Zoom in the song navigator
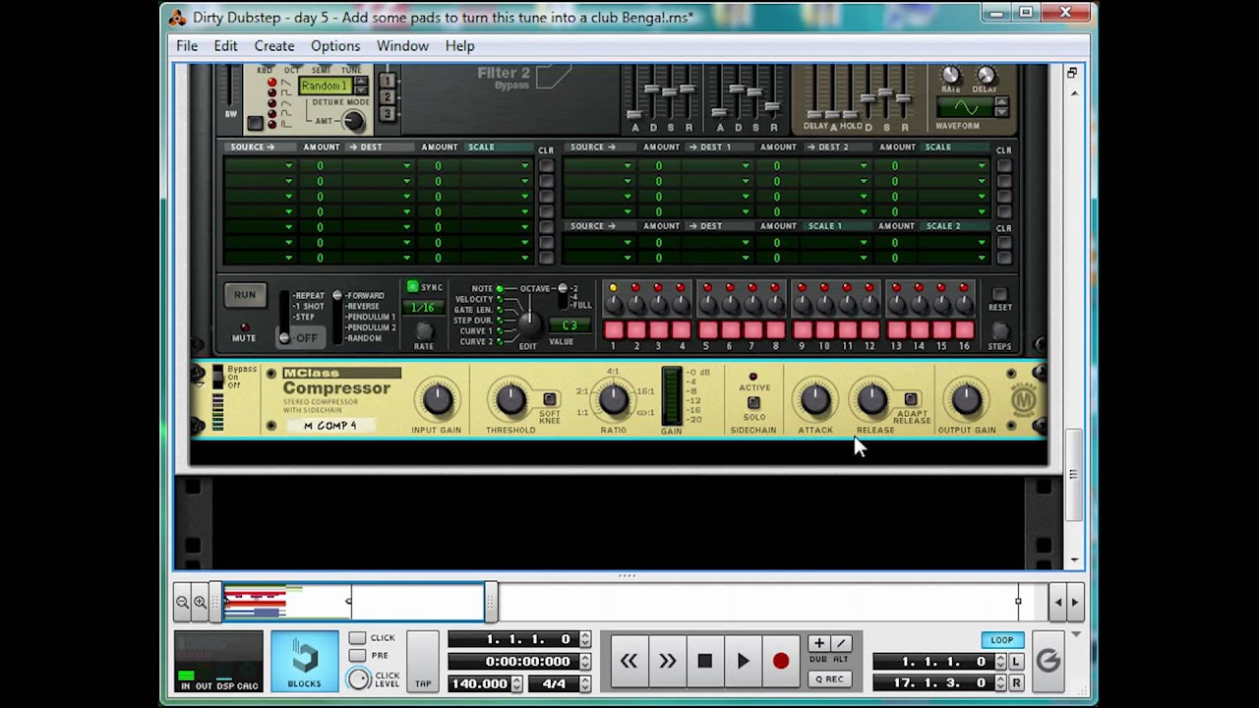Viewport: 1259px width, 708px height. pyautogui.click(x=200, y=602)
